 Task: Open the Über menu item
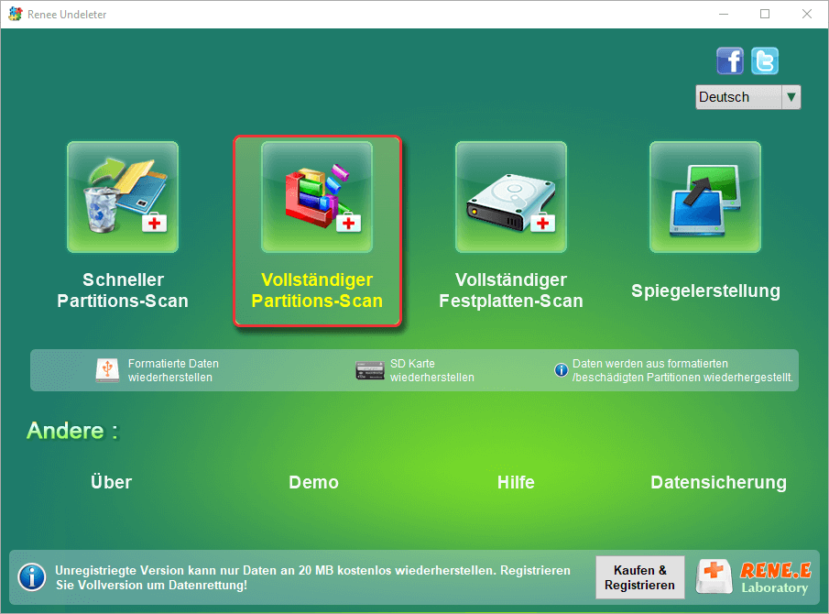point(111,482)
